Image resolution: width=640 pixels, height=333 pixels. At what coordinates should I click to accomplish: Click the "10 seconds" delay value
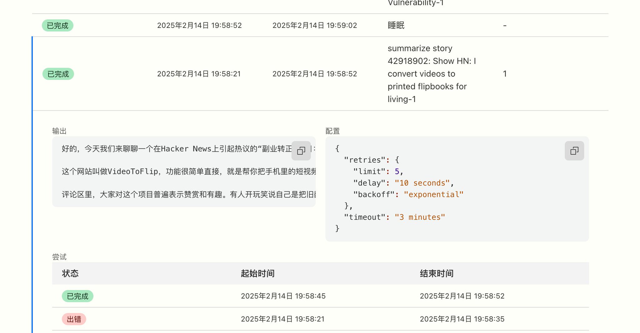[422, 183]
